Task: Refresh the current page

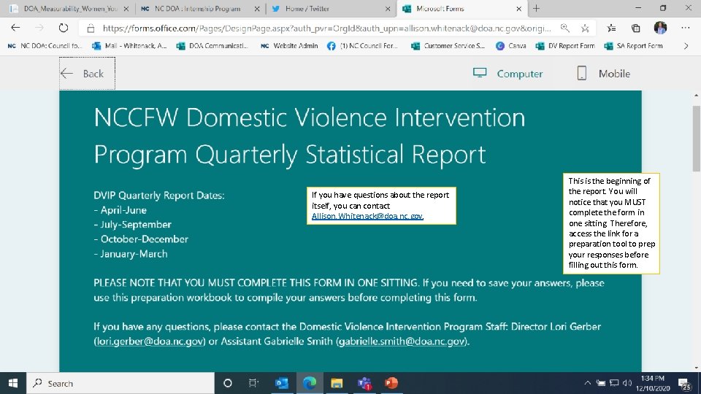Action: coord(64,28)
